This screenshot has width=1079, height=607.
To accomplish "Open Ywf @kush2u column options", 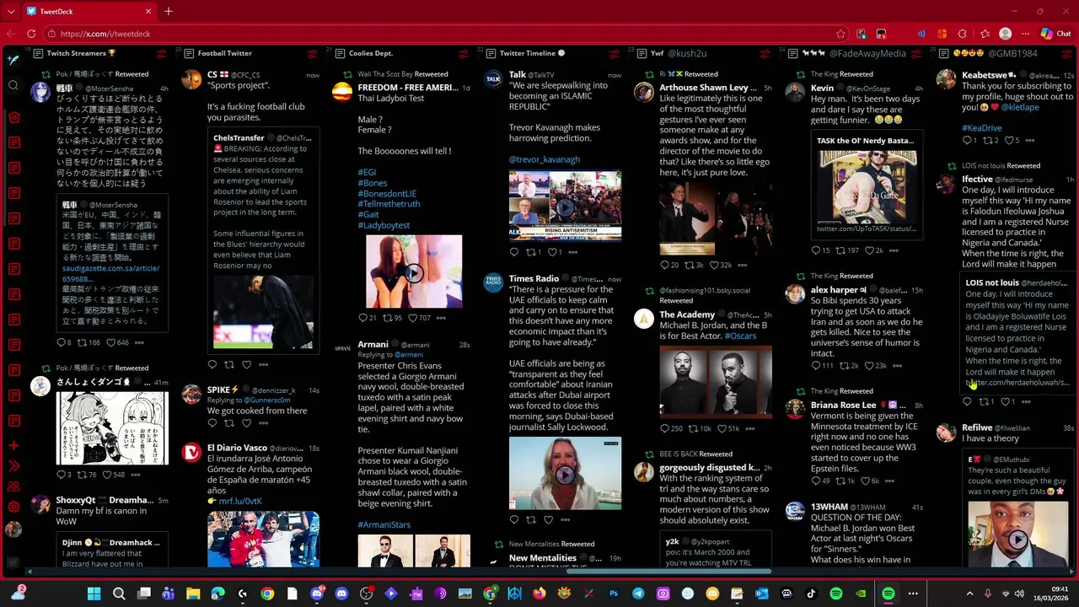I will 765,53.
